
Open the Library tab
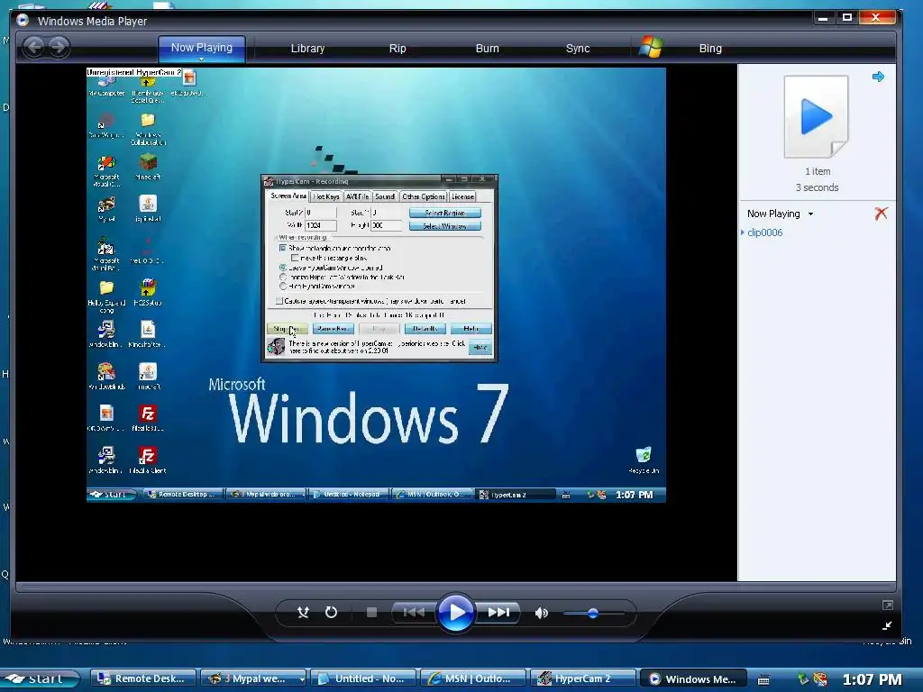click(307, 49)
